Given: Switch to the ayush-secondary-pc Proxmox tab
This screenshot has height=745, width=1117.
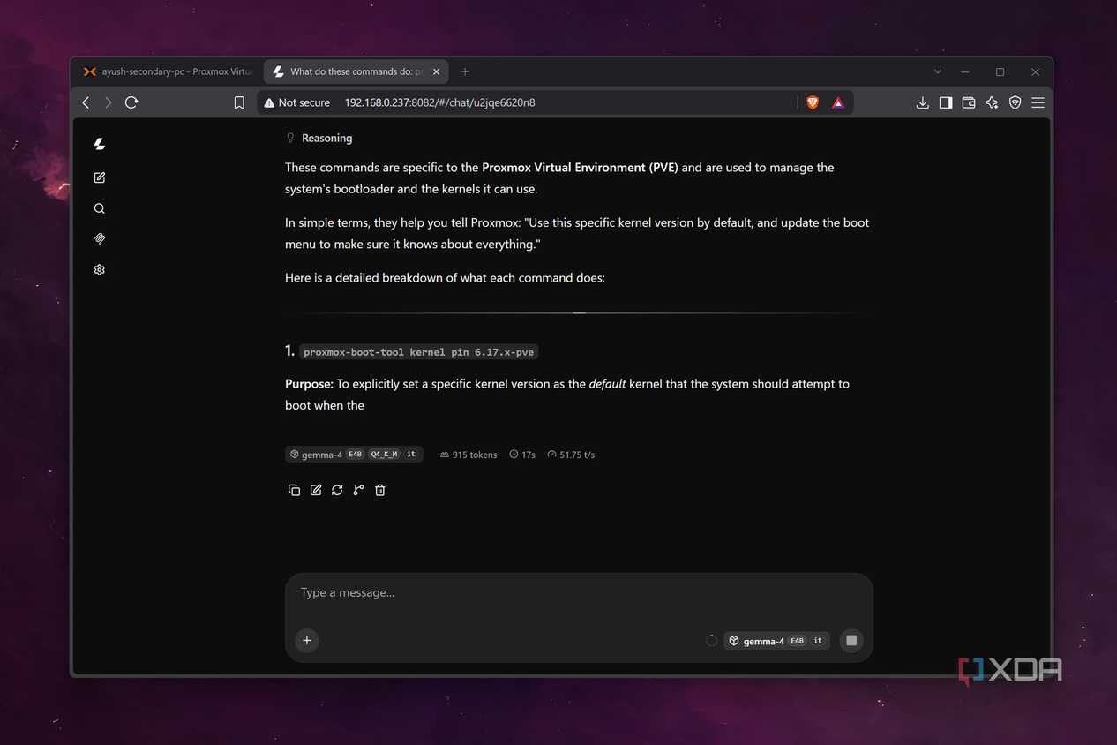Looking at the screenshot, I should click(x=168, y=71).
